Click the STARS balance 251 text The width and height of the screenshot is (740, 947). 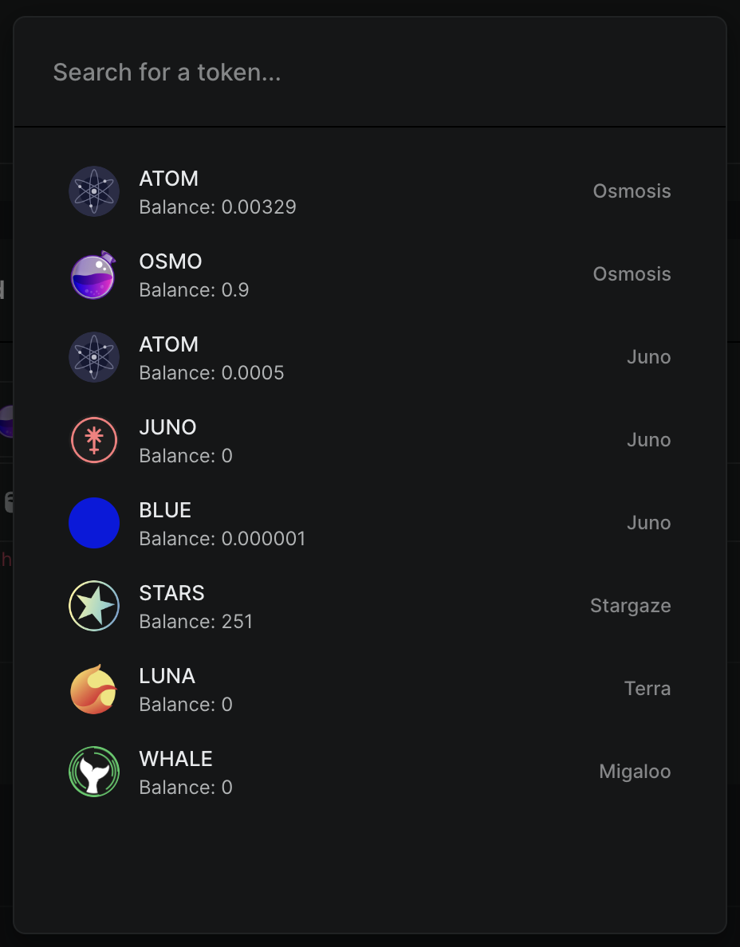pos(195,622)
